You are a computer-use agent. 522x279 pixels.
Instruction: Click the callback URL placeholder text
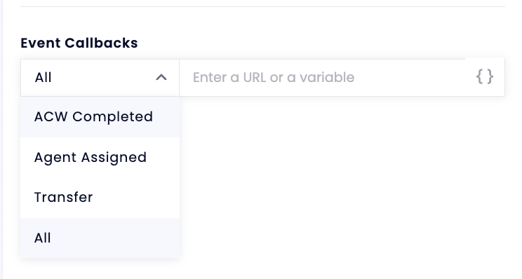274,78
